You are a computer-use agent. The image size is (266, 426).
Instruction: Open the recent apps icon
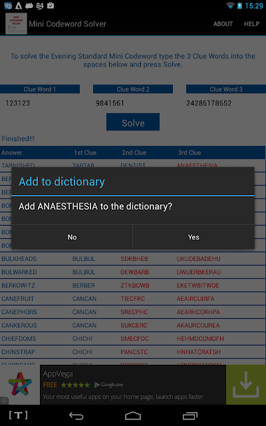[x=190, y=415]
